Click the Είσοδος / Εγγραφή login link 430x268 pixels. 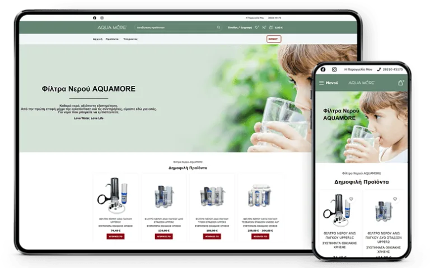click(240, 27)
